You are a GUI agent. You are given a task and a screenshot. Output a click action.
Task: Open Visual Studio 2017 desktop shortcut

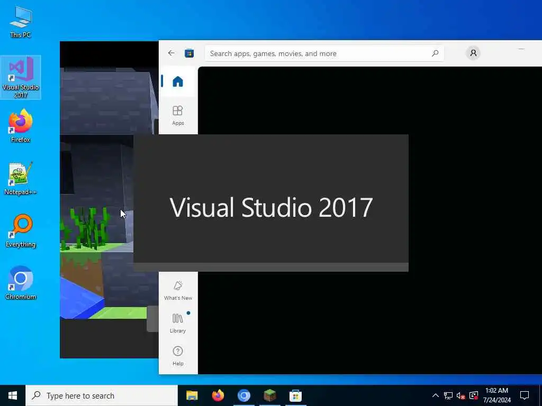coord(21,77)
